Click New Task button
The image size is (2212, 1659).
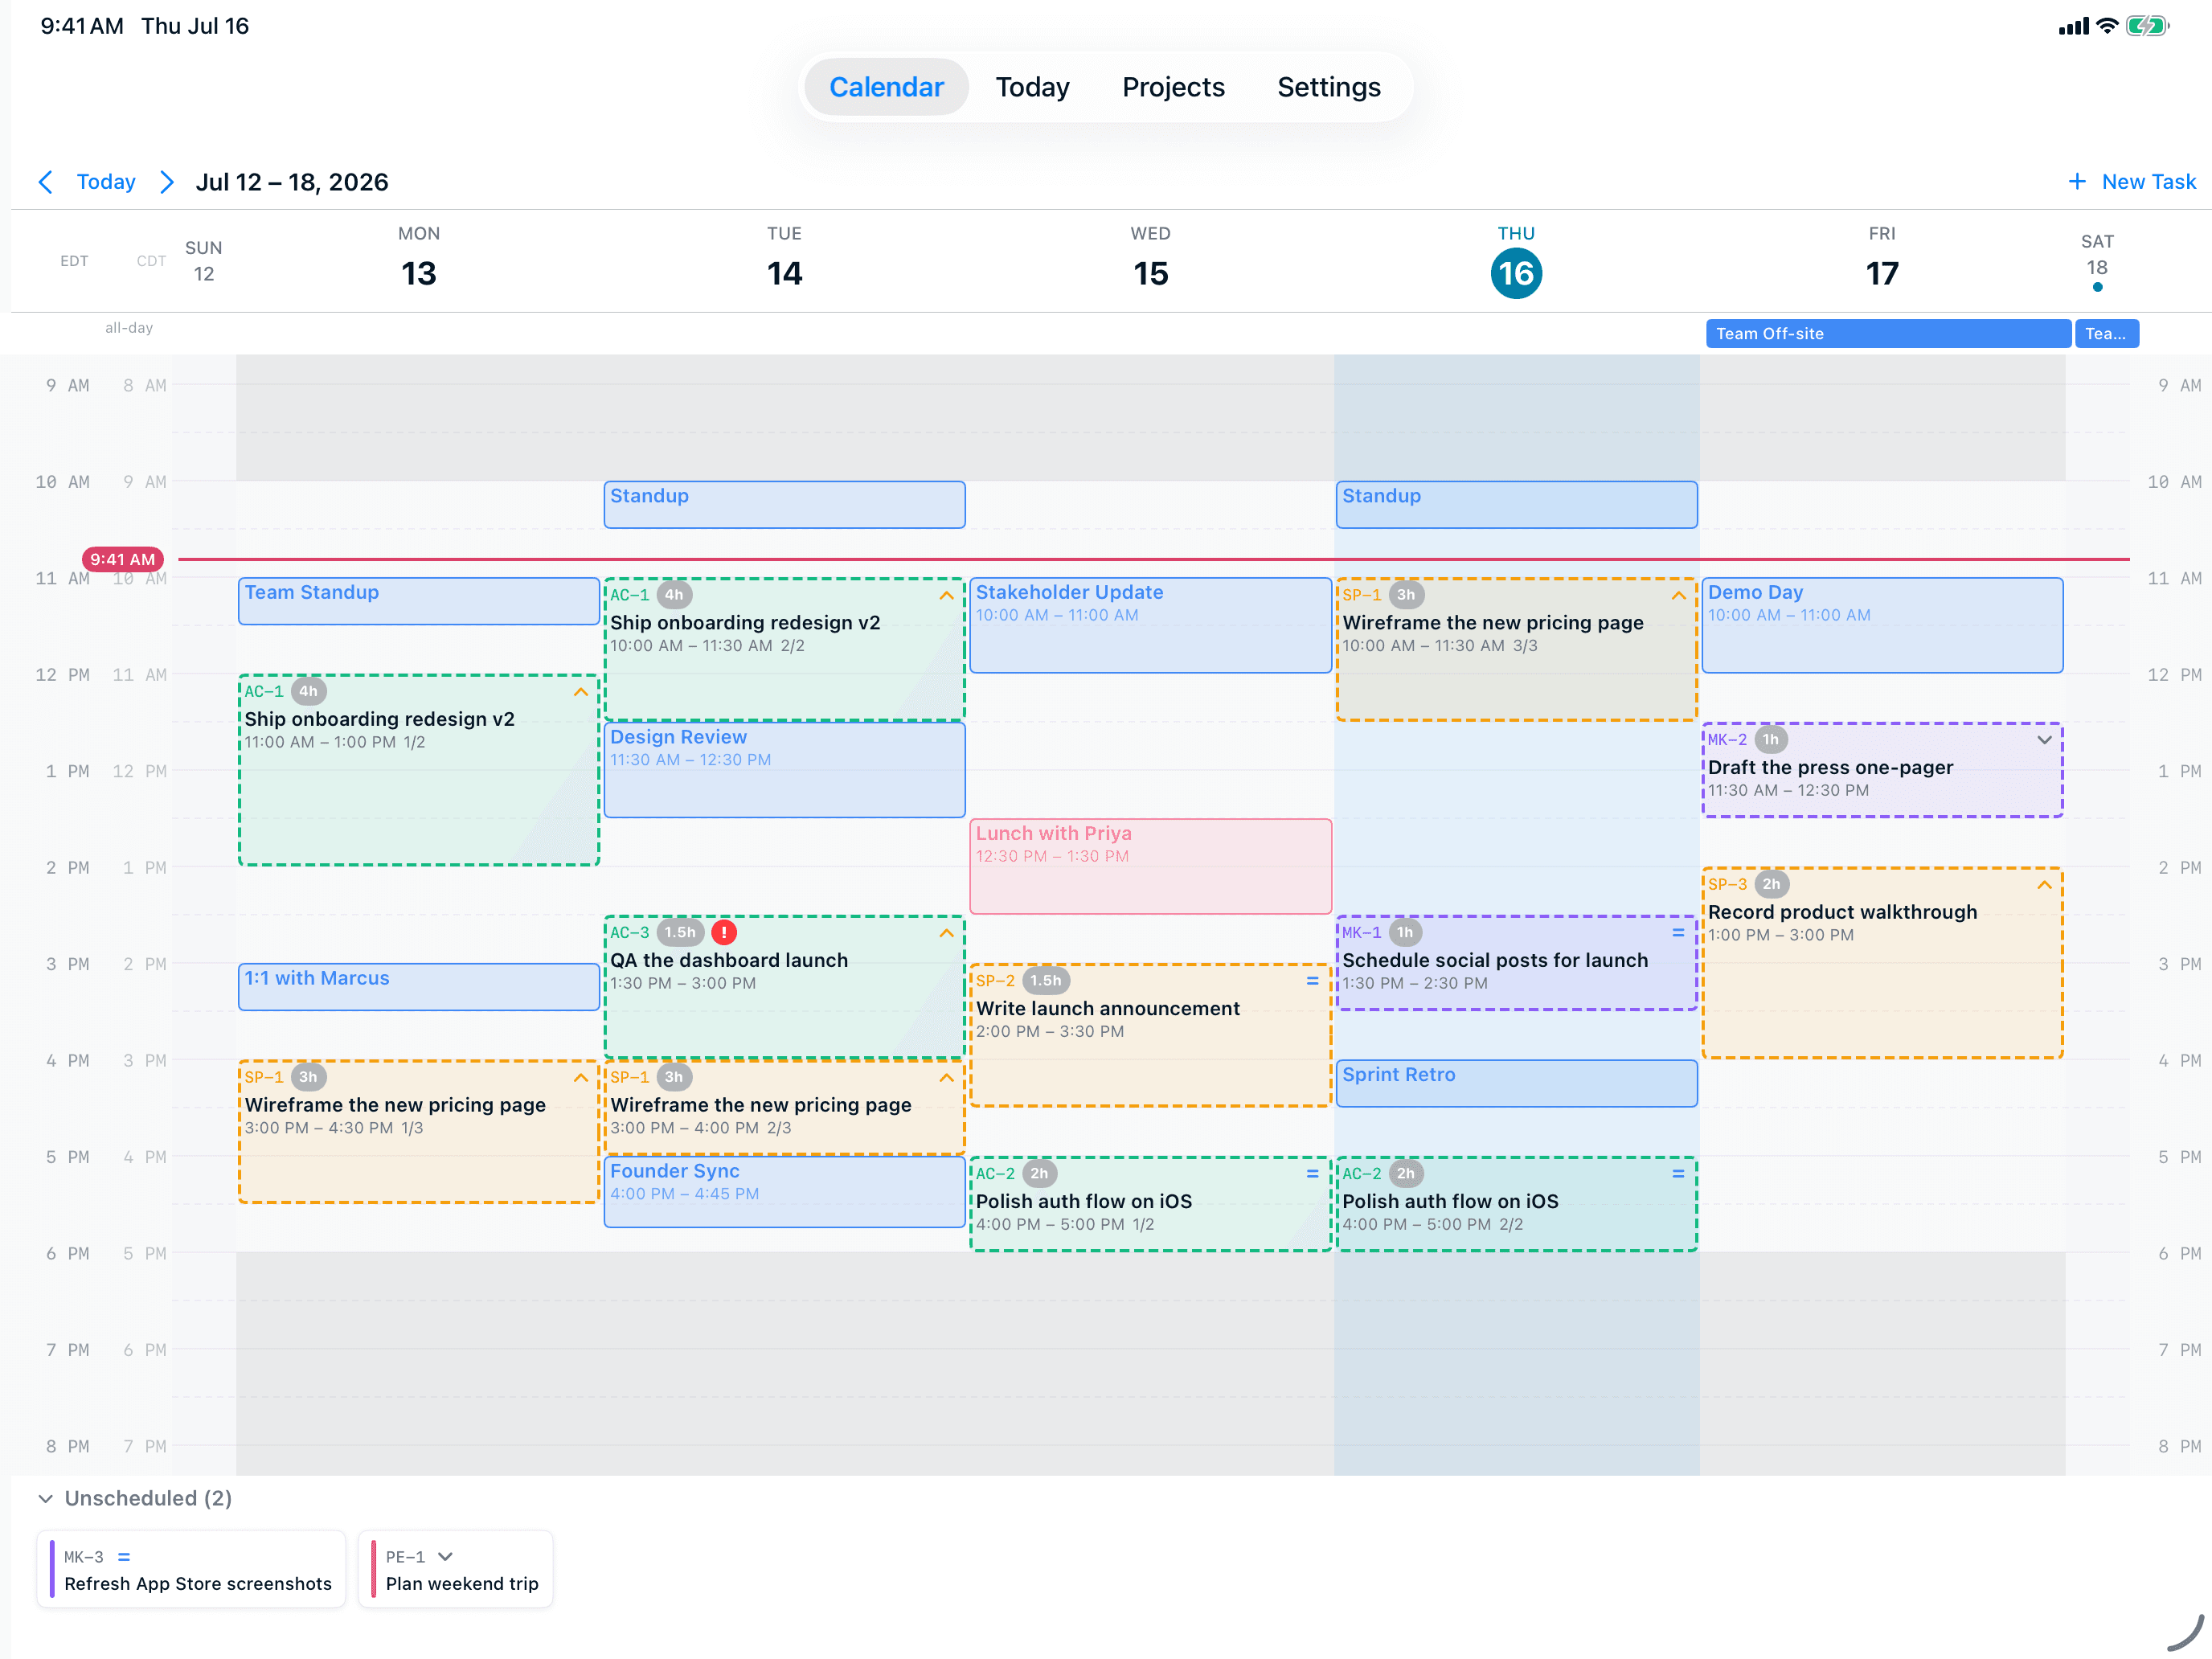click(2132, 182)
